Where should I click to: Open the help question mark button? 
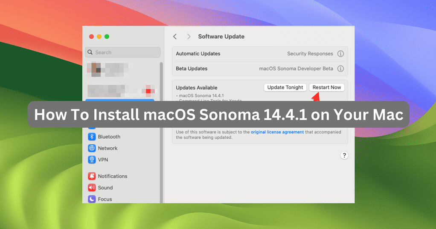(x=344, y=155)
